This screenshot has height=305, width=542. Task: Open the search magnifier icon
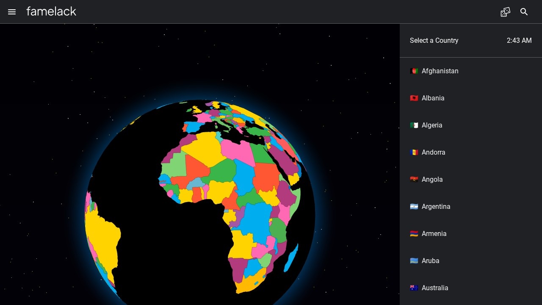tap(524, 12)
